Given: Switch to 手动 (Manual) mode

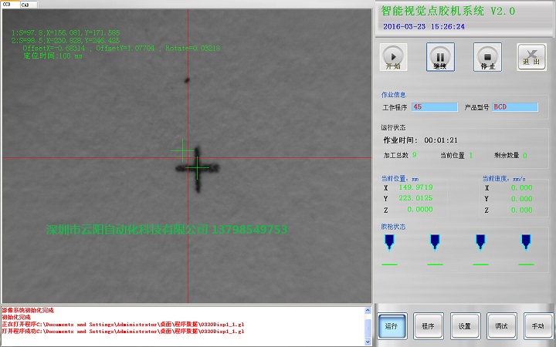Looking at the screenshot, I should [x=537, y=326].
